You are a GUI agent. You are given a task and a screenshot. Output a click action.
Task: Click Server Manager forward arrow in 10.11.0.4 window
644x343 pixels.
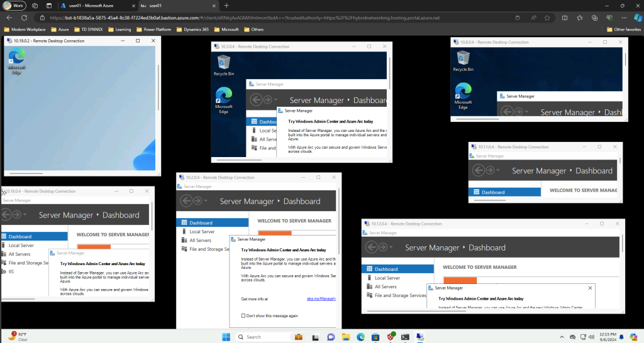489,170
